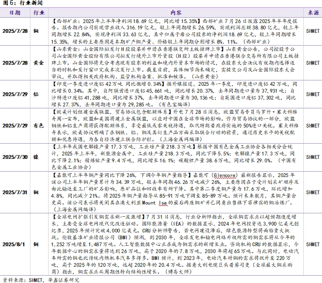
Task: Select the "日期" column header
Action: [x=15, y=13]
